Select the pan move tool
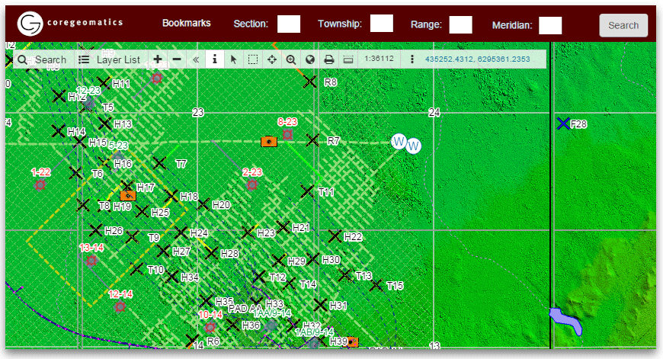This screenshot has width=663, height=359. coord(272,59)
